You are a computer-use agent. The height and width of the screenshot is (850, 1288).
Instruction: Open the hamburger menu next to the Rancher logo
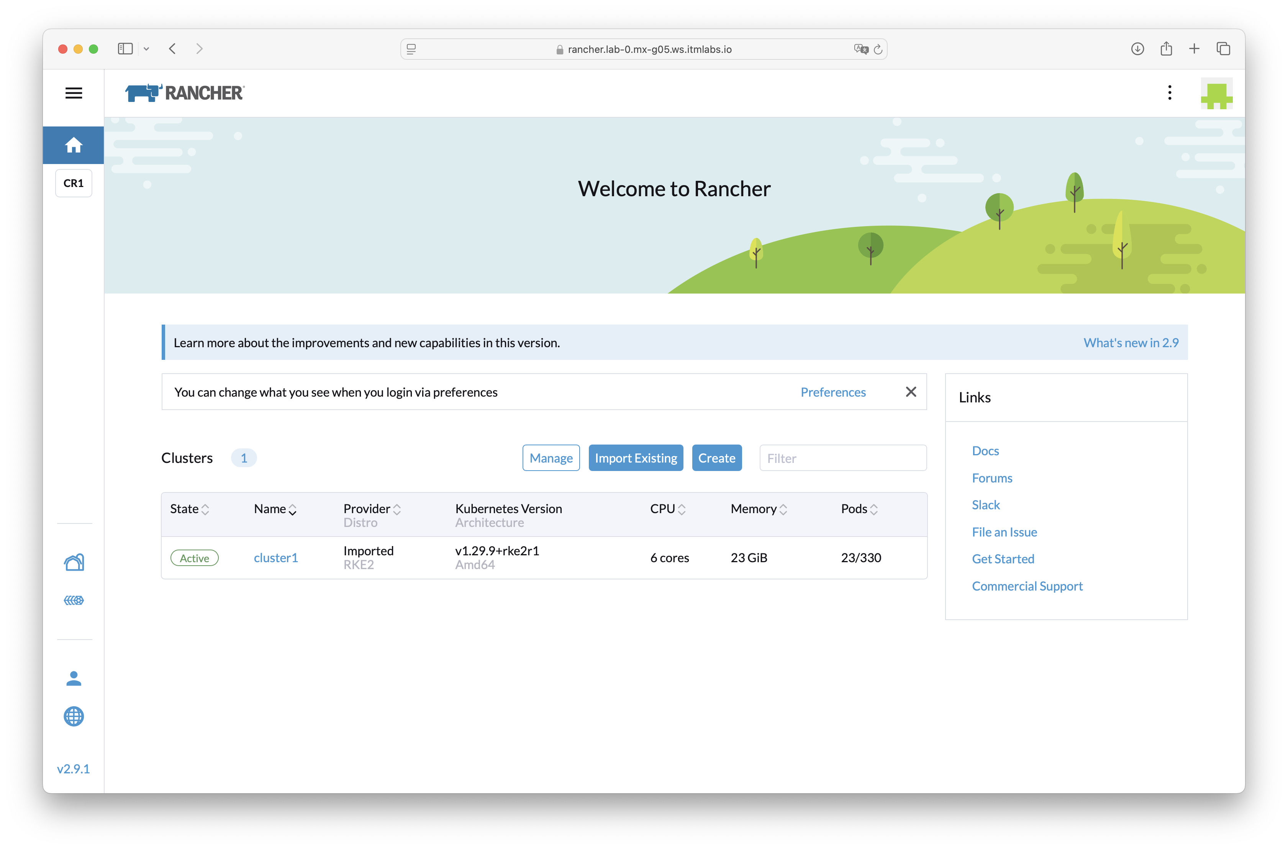(74, 93)
